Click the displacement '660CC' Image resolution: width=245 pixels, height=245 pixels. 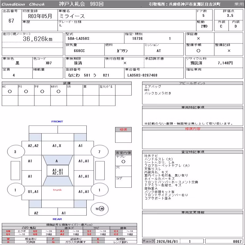79,51
